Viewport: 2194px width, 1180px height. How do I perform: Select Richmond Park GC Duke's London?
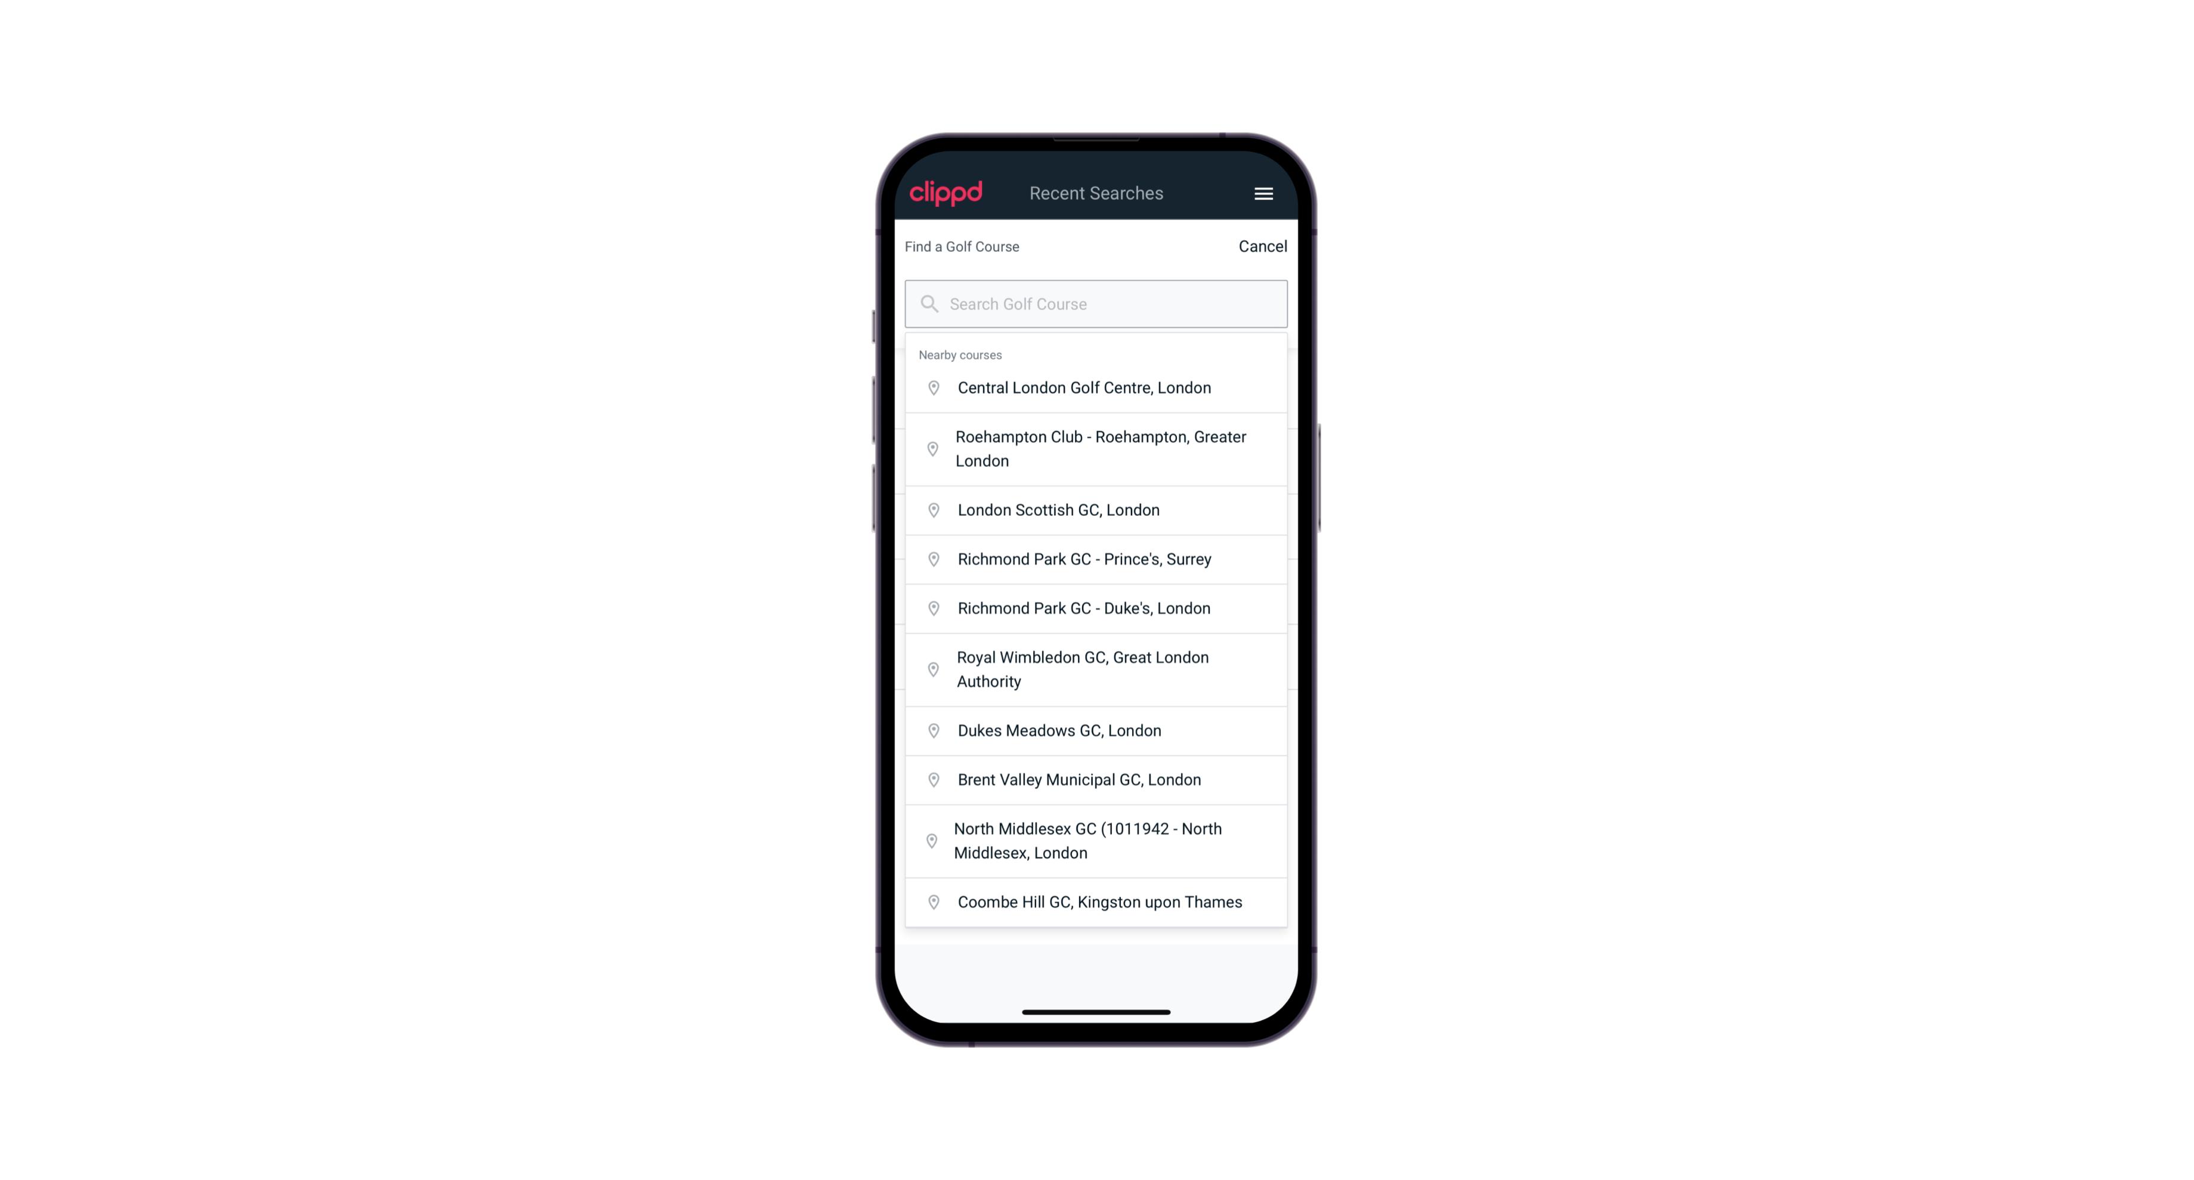[x=1096, y=608]
